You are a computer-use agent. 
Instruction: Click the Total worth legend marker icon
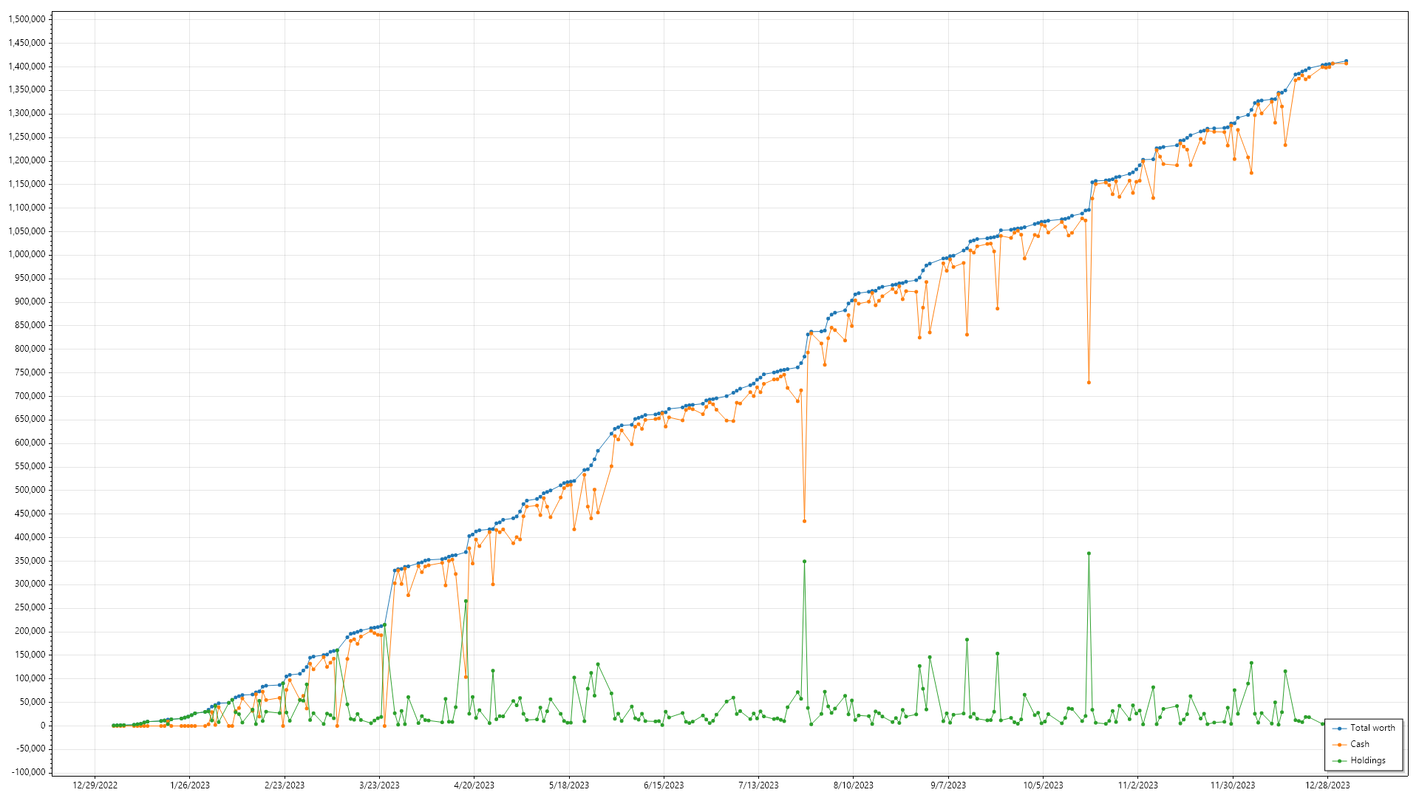pyautogui.click(x=1339, y=729)
